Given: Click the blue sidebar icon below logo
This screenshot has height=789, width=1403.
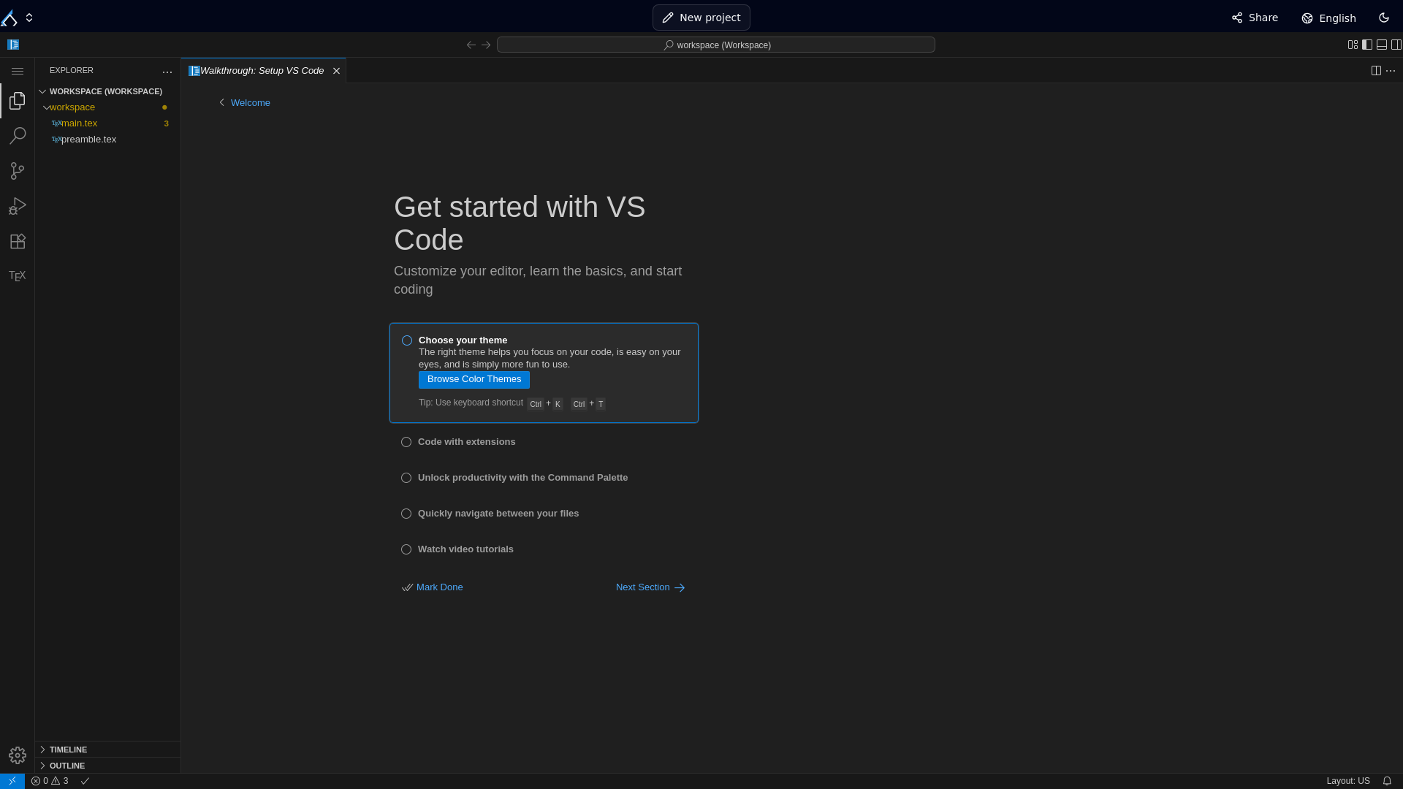Looking at the screenshot, I should pyautogui.click(x=13, y=45).
